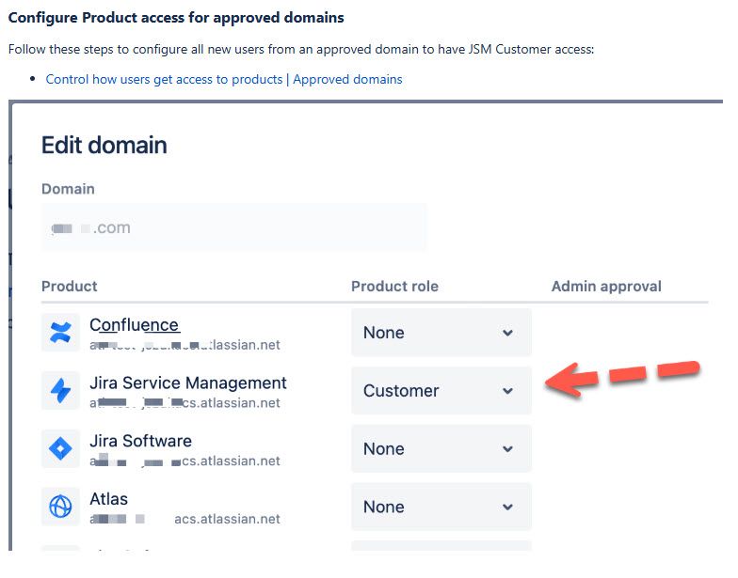Click the Confluence product icon
Viewport: 738px width, 578px height.
[60, 333]
